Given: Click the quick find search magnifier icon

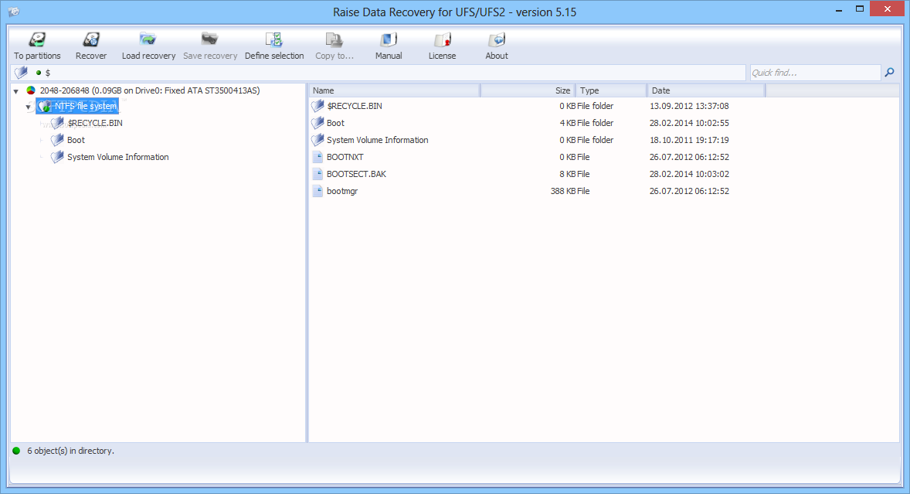Looking at the screenshot, I should 890,72.
